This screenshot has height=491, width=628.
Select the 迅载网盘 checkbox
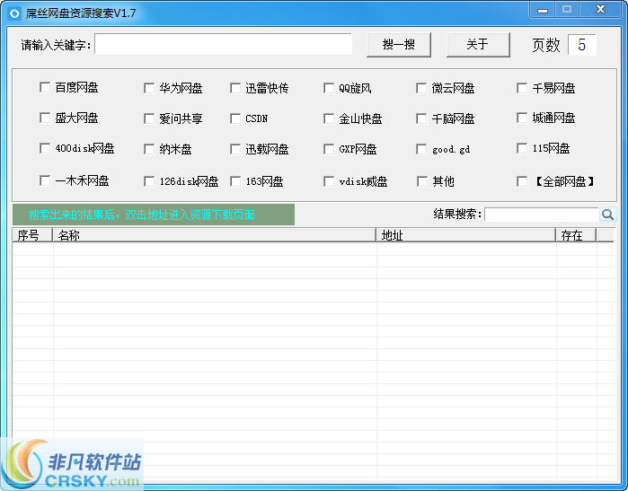coord(235,149)
